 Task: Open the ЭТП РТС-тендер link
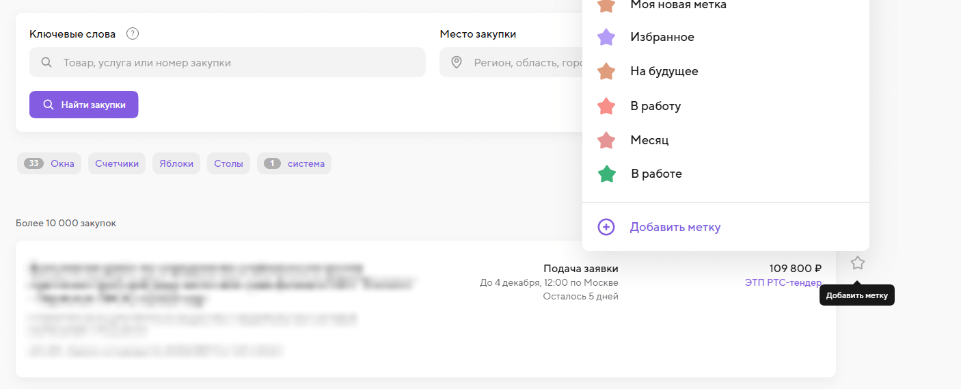pyautogui.click(x=783, y=283)
